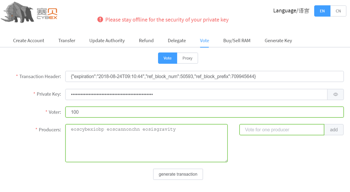
Task: Focus the Transaction Header input field
Action: (204, 77)
